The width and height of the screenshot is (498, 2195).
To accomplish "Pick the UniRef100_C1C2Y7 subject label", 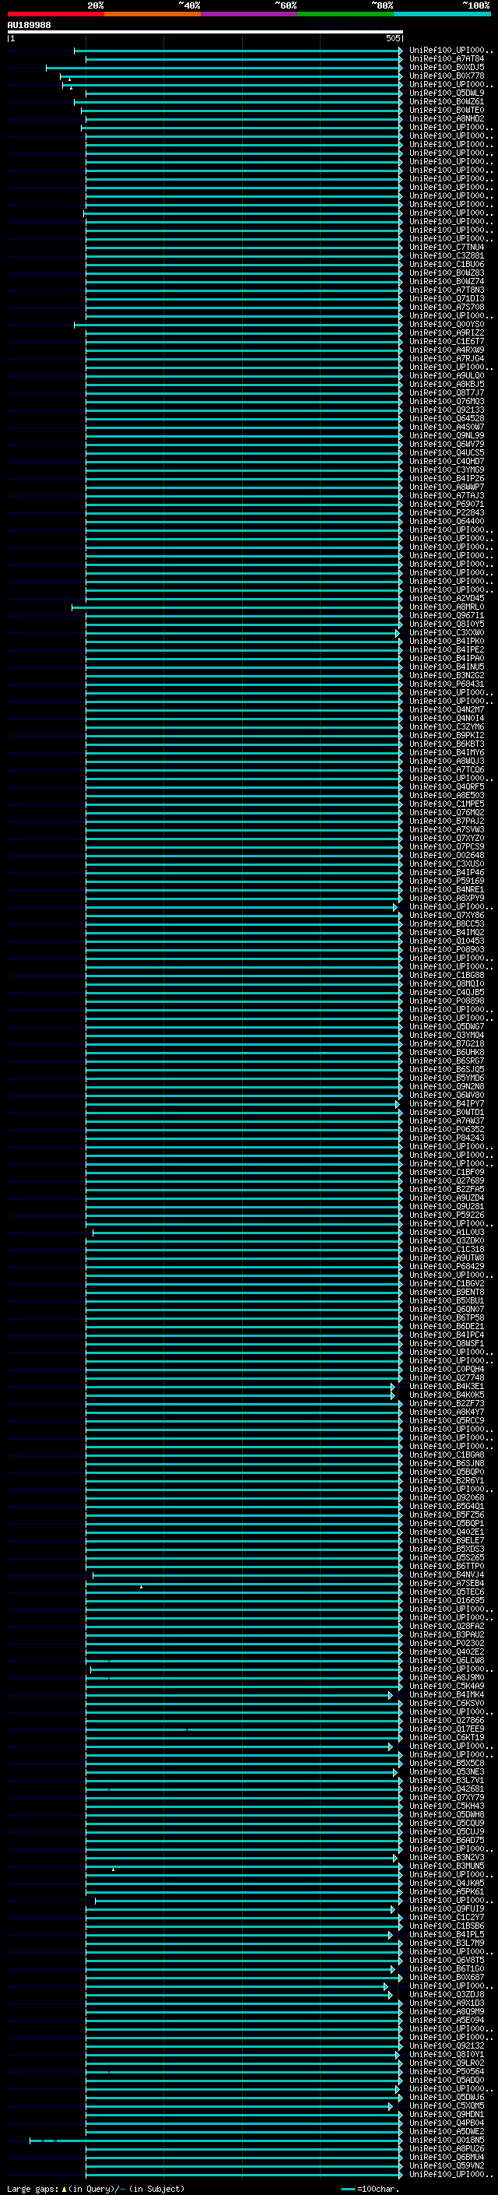I will point(447,1919).
